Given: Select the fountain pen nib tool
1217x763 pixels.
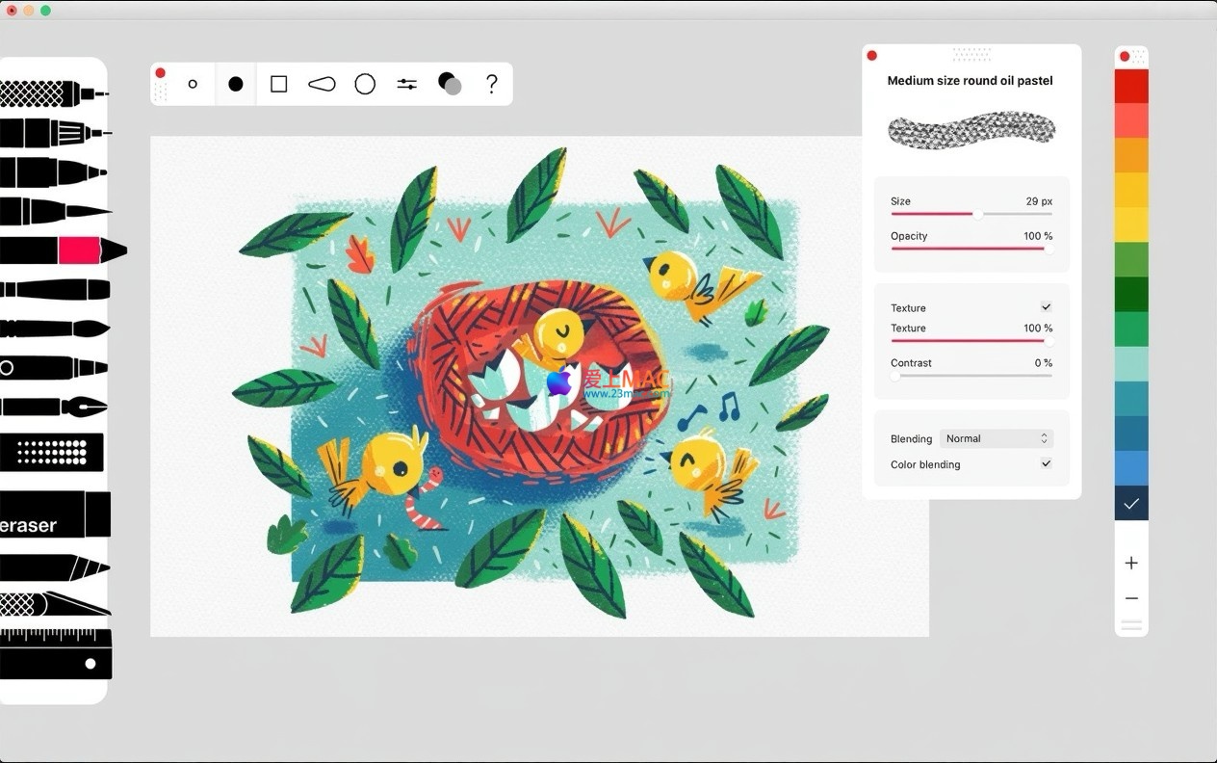Looking at the screenshot, I should [x=54, y=407].
